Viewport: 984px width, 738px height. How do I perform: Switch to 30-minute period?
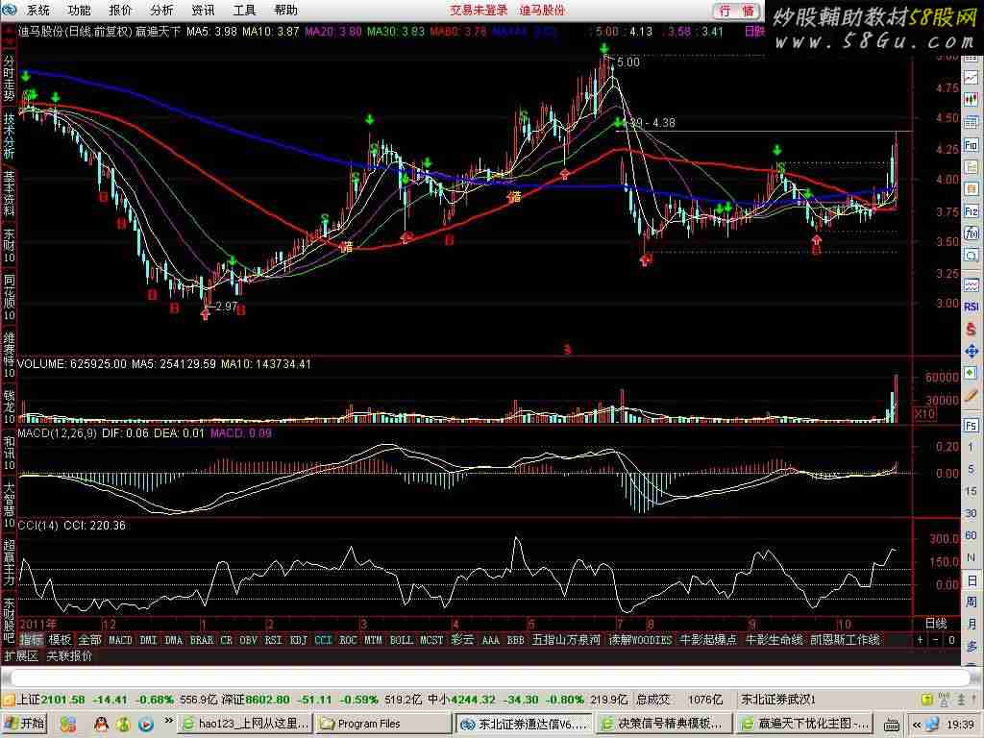click(x=971, y=513)
